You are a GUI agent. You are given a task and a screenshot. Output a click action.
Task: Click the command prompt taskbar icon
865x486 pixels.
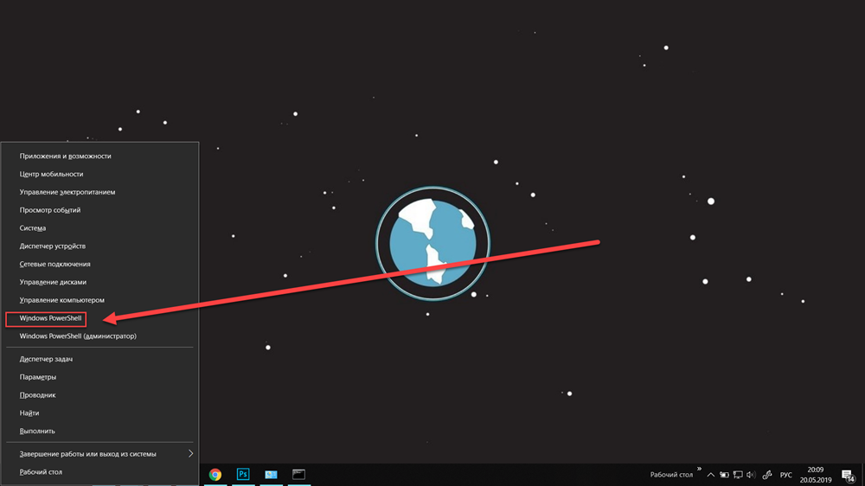click(x=298, y=475)
